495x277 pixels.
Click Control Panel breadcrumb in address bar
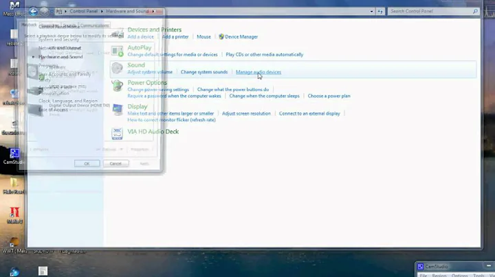click(x=84, y=12)
